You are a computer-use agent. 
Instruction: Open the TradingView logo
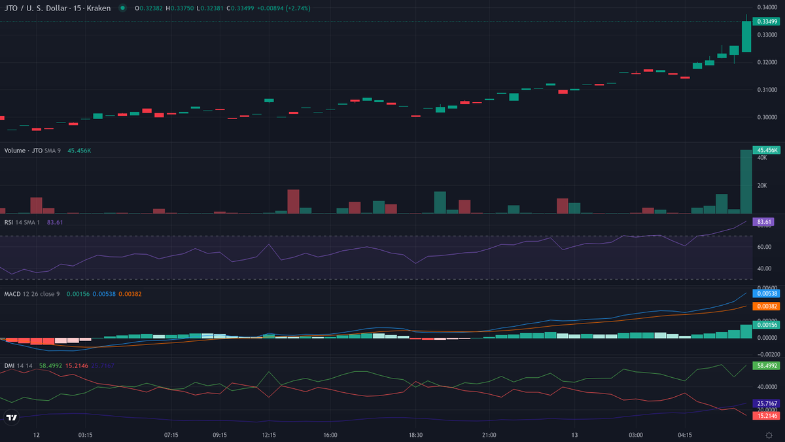click(11, 417)
